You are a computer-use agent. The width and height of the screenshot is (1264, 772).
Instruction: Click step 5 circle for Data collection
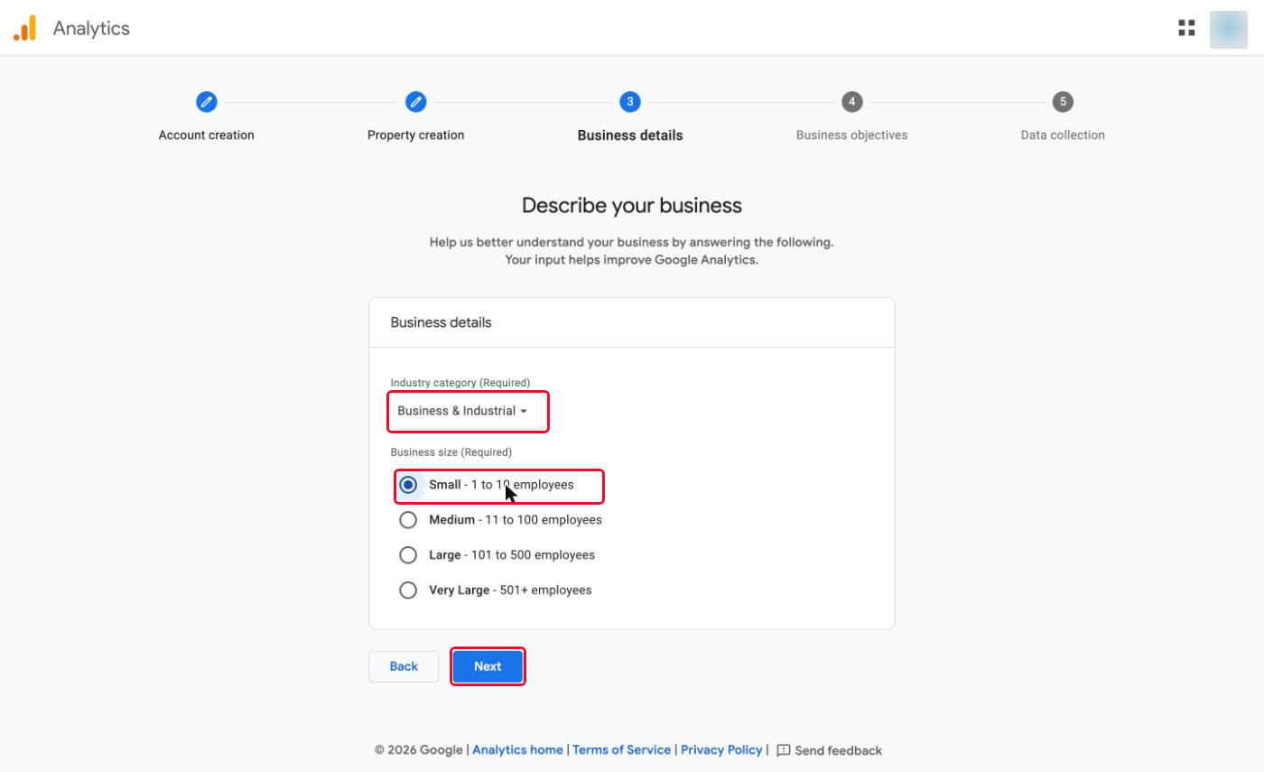1063,102
